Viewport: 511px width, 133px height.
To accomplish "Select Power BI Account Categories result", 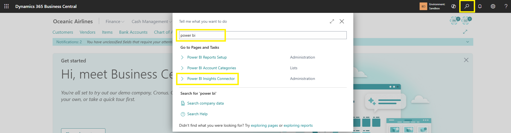I will point(211,68).
